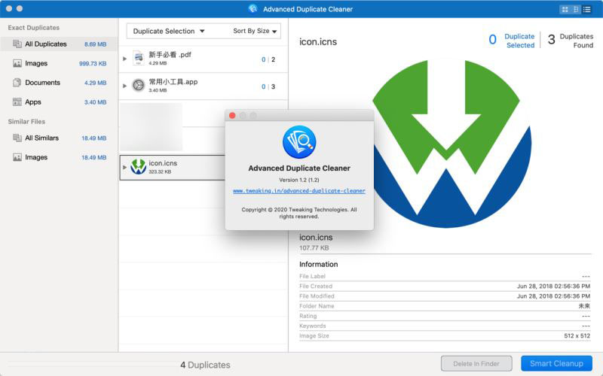
Task: Click the All Similars sidebar icon
Action: point(17,138)
